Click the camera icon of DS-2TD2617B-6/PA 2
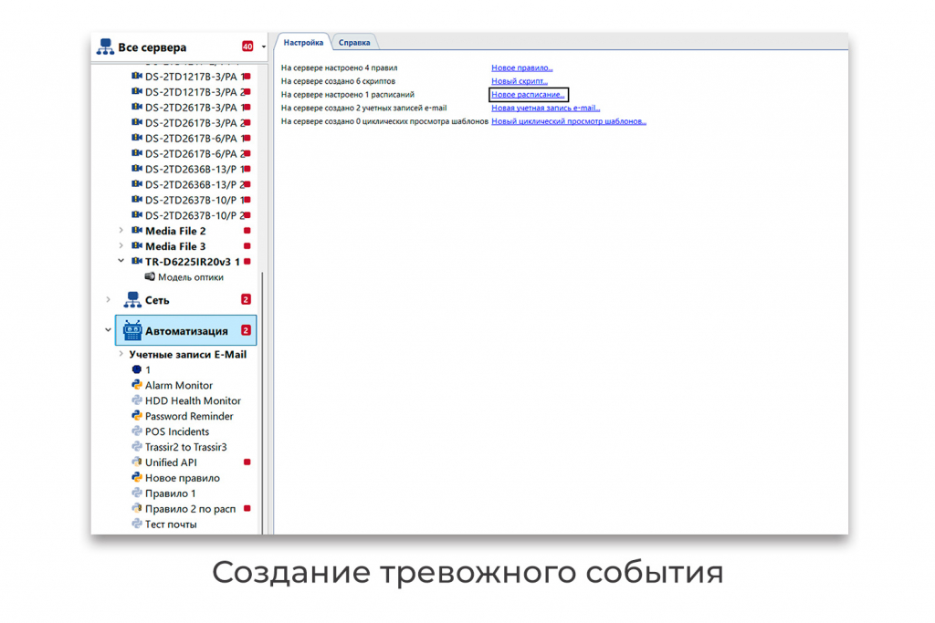The width and height of the screenshot is (935, 623). pyautogui.click(x=137, y=153)
